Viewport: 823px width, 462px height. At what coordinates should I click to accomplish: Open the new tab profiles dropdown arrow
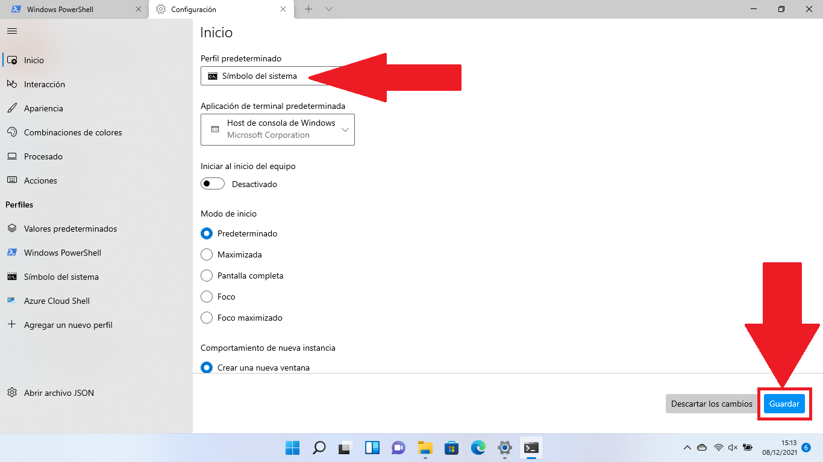point(329,9)
